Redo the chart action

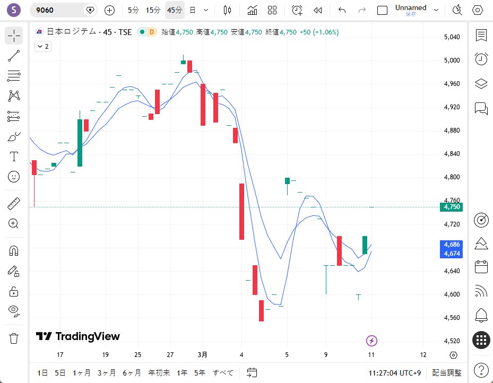(x=362, y=11)
